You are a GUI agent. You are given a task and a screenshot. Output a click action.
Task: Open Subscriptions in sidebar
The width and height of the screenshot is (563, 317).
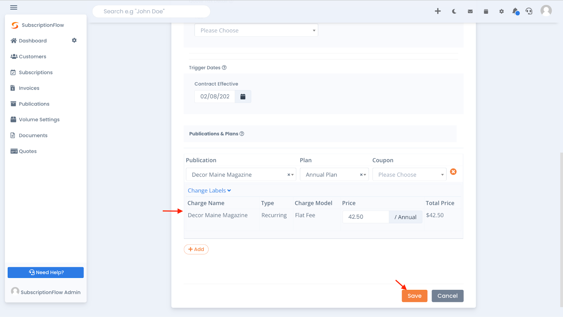[x=36, y=72]
